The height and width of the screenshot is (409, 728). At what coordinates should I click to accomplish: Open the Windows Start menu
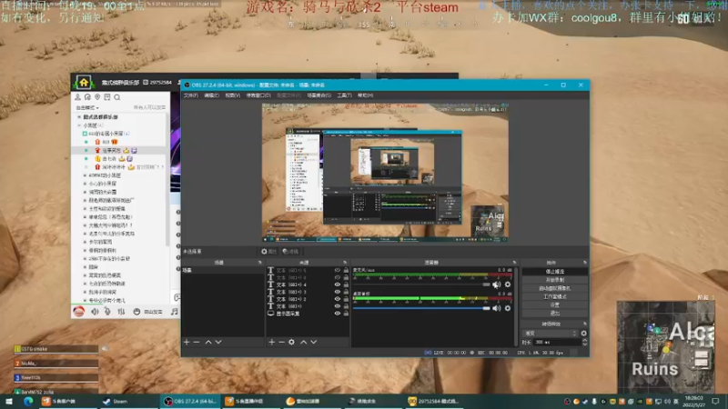(9, 401)
